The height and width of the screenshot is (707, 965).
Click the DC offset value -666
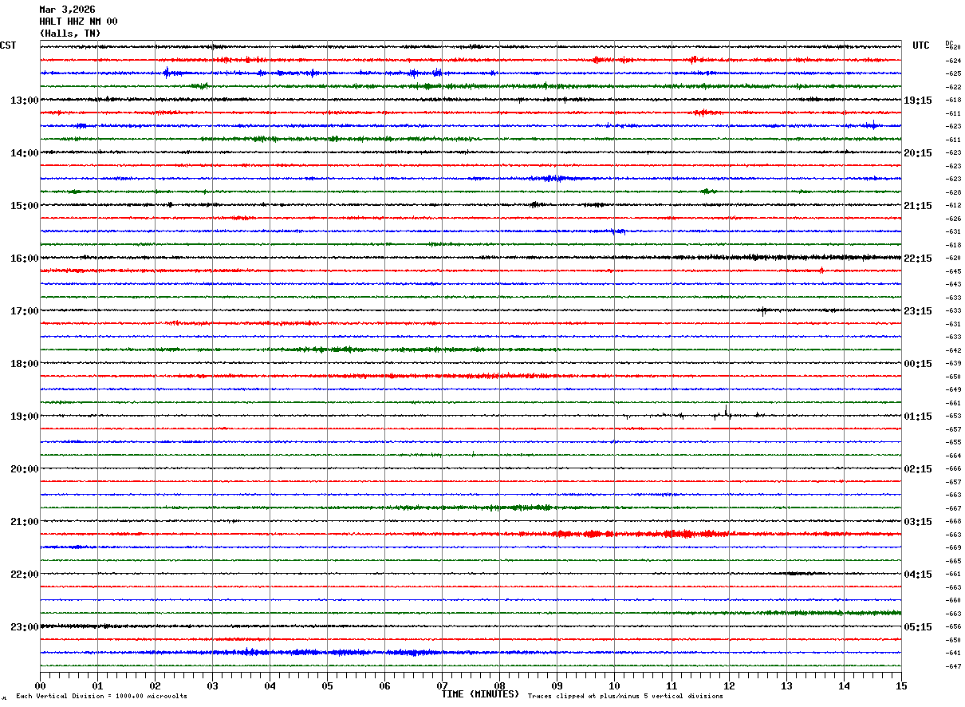point(953,468)
